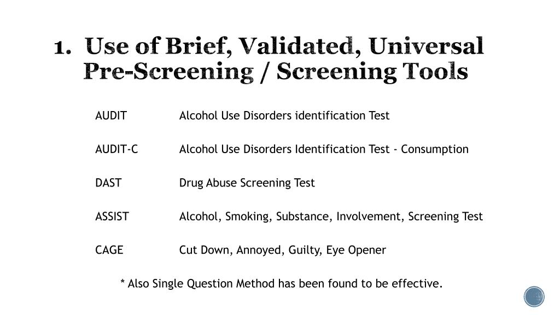Click the 'Also Single Question Method' footnote
Image resolution: width=560 pixels, height=315 pixels.
(282, 284)
